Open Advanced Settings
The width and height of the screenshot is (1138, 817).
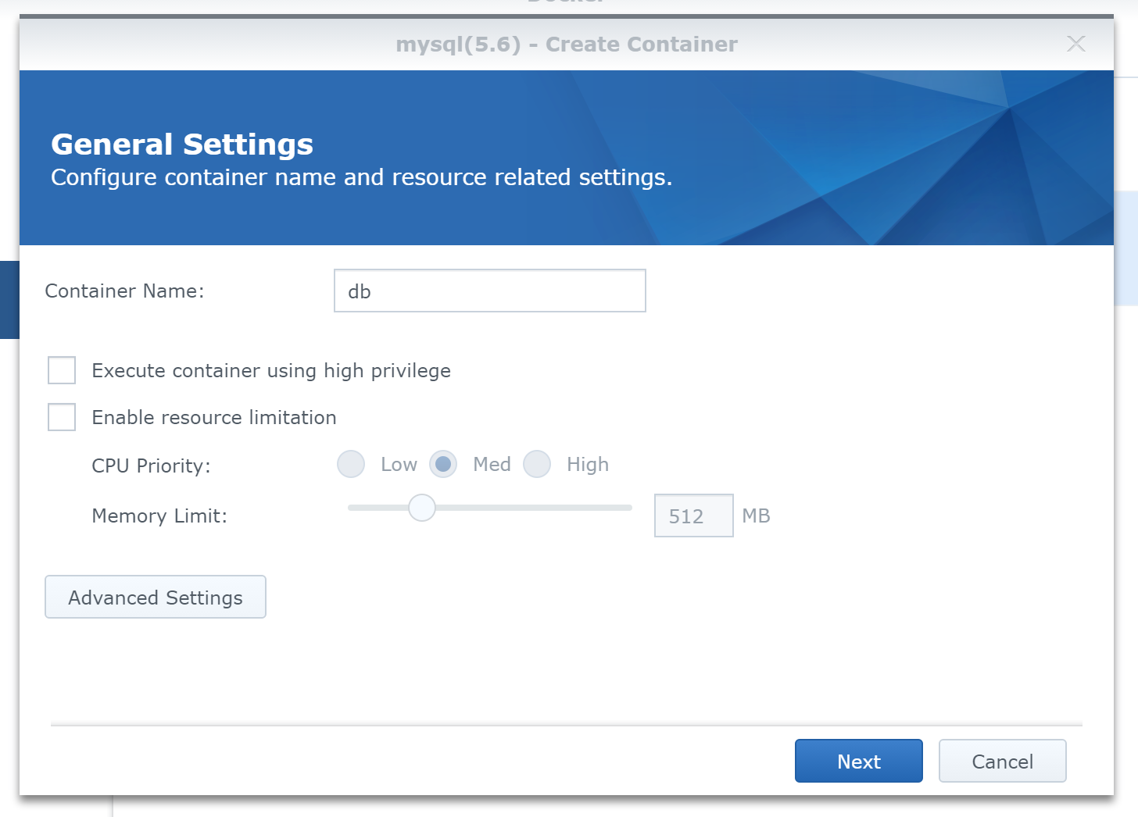tap(156, 598)
